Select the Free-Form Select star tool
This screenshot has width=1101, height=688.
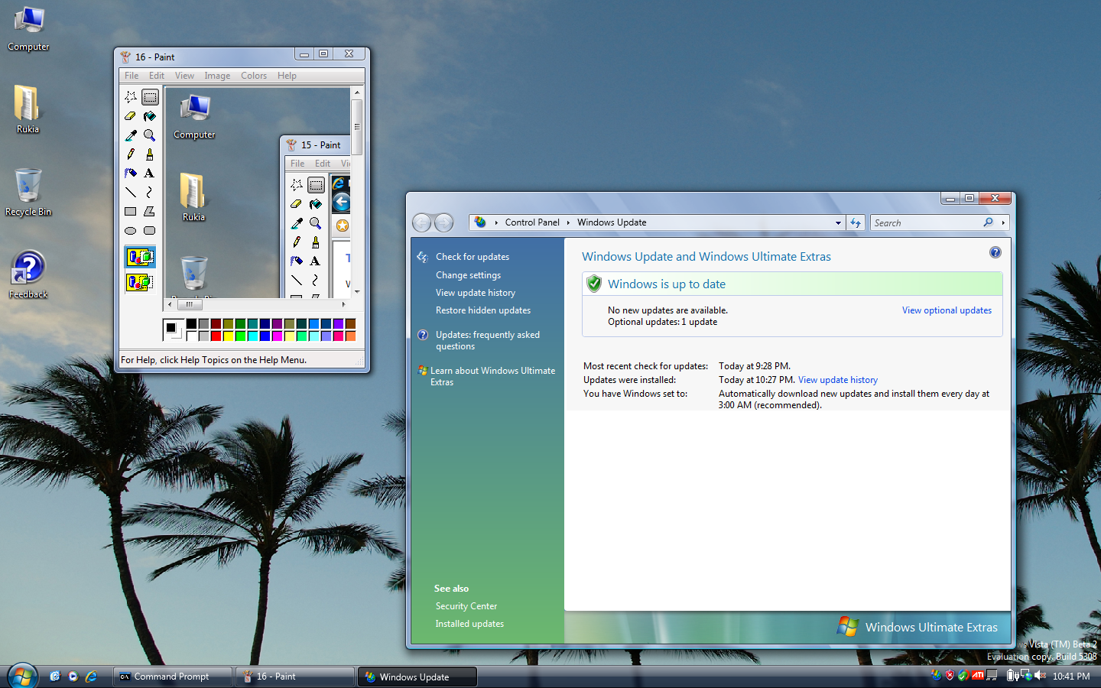[x=131, y=97]
